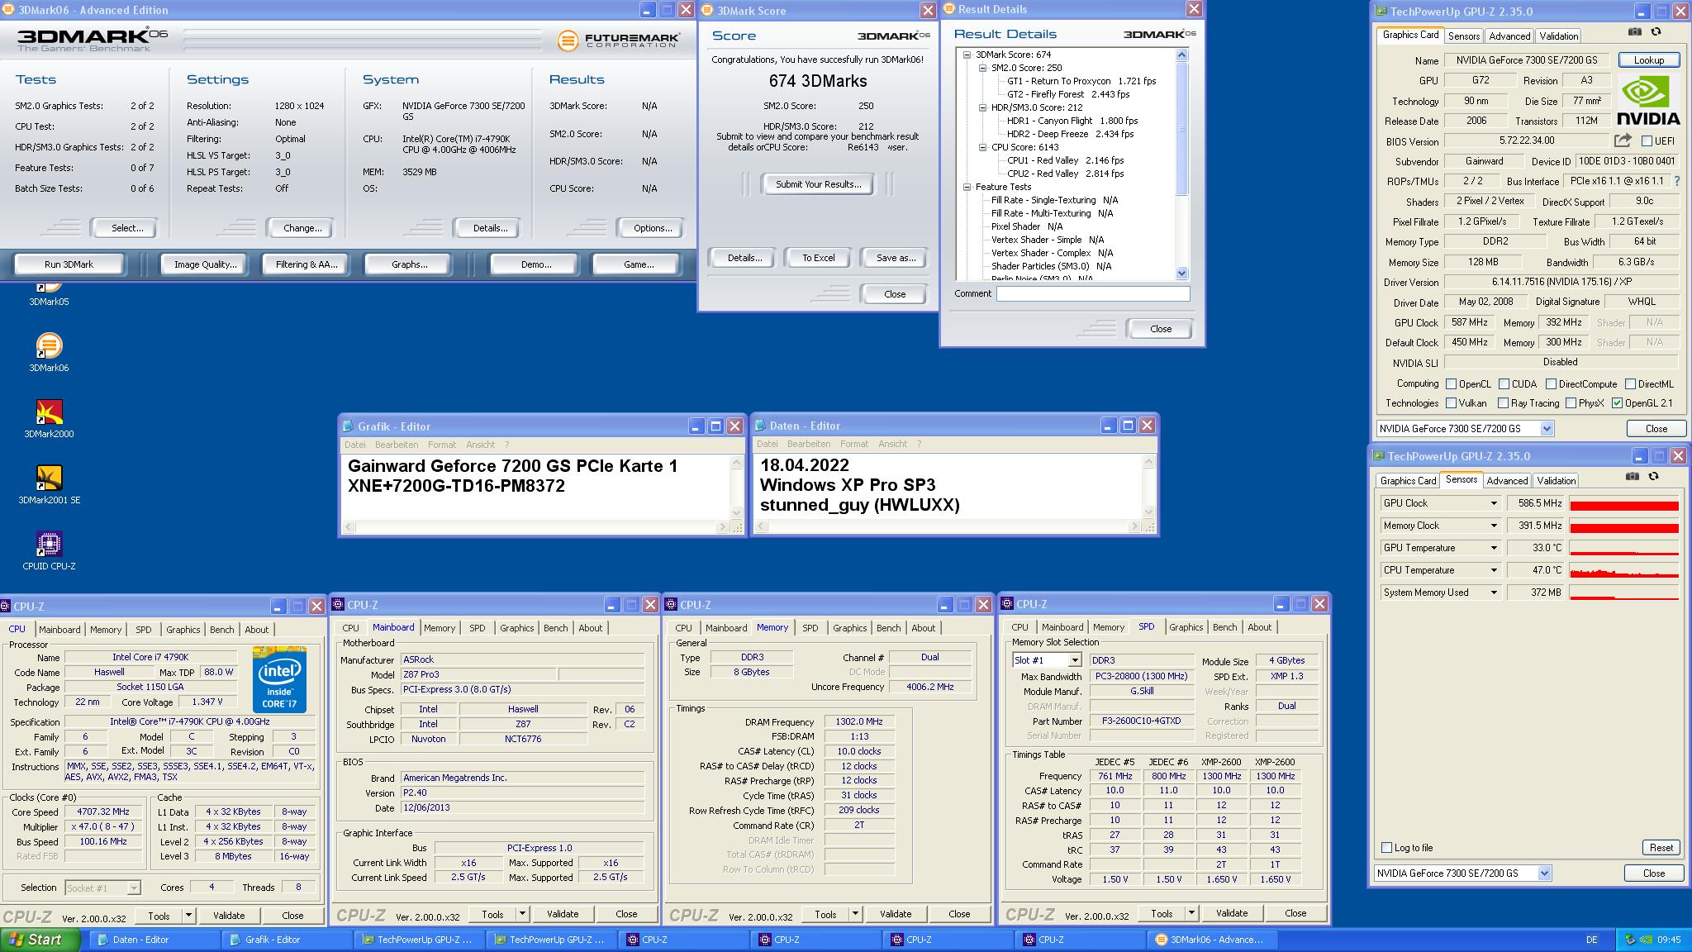
Task: Toggle the DirectCompute checkbox
Action: (x=1551, y=384)
